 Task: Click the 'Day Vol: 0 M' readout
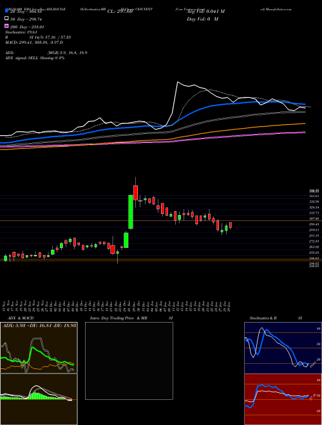[202, 19]
